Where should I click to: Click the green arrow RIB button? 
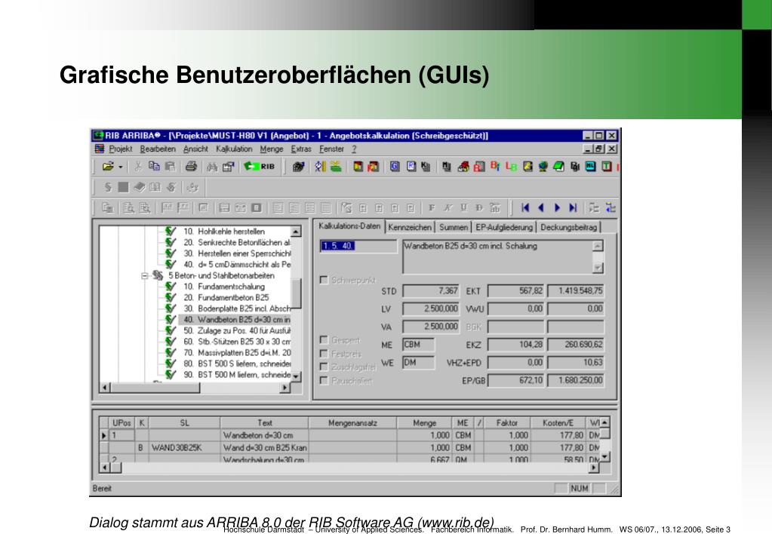(x=260, y=167)
